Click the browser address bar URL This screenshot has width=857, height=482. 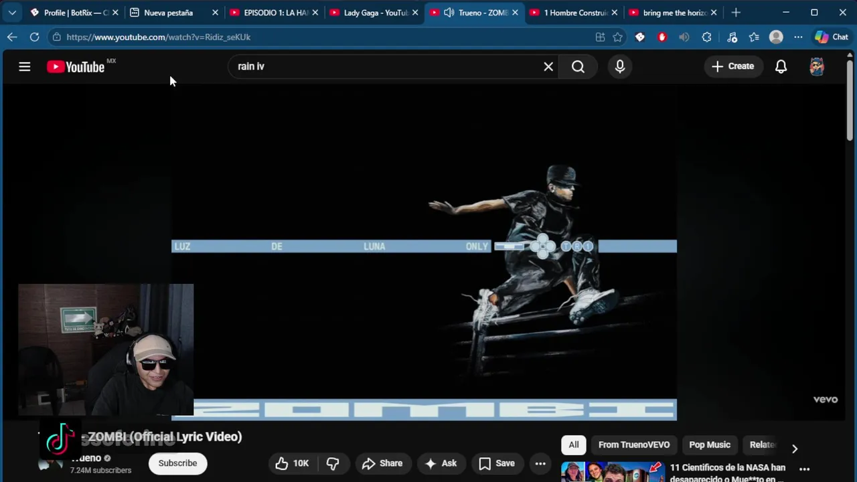tap(159, 37)
